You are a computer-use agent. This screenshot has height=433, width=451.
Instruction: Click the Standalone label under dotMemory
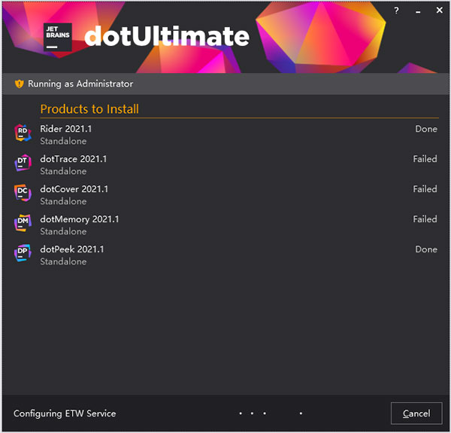tap(63, 231)
